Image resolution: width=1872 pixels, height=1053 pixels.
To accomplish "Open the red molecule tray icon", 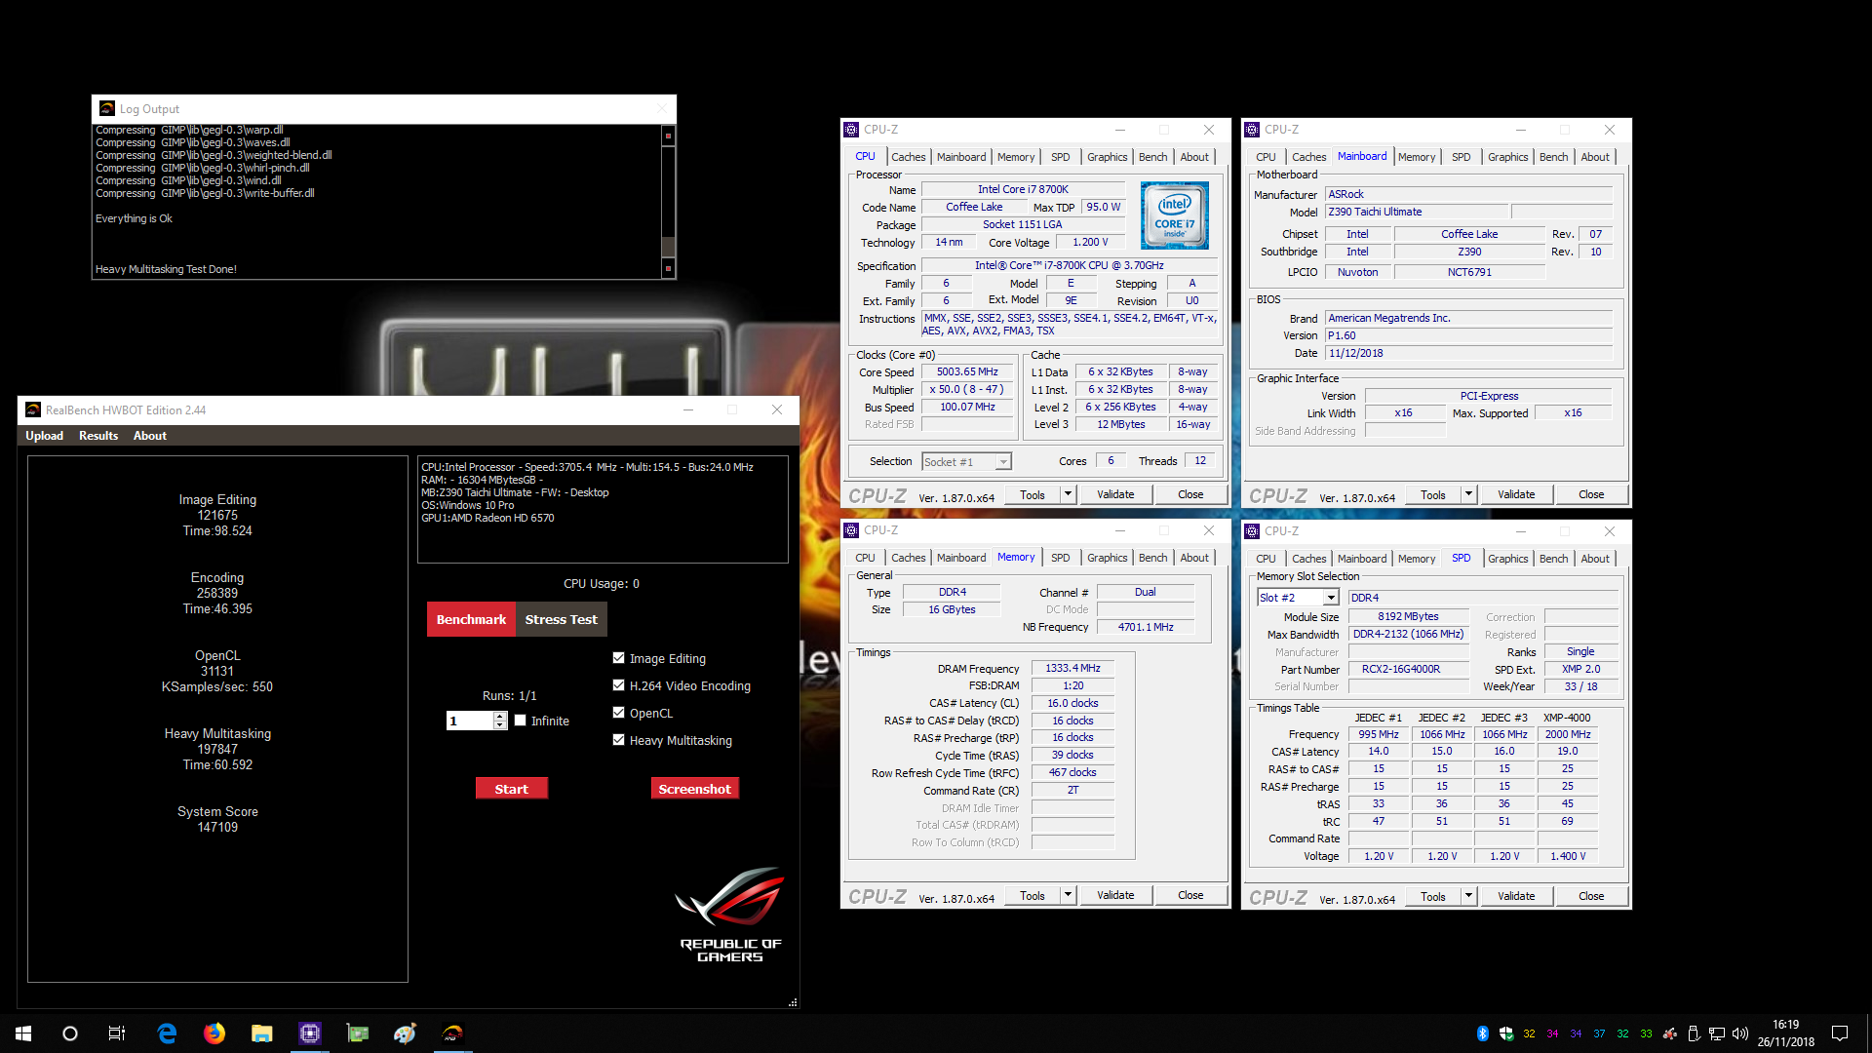I will [1670, 1033].
